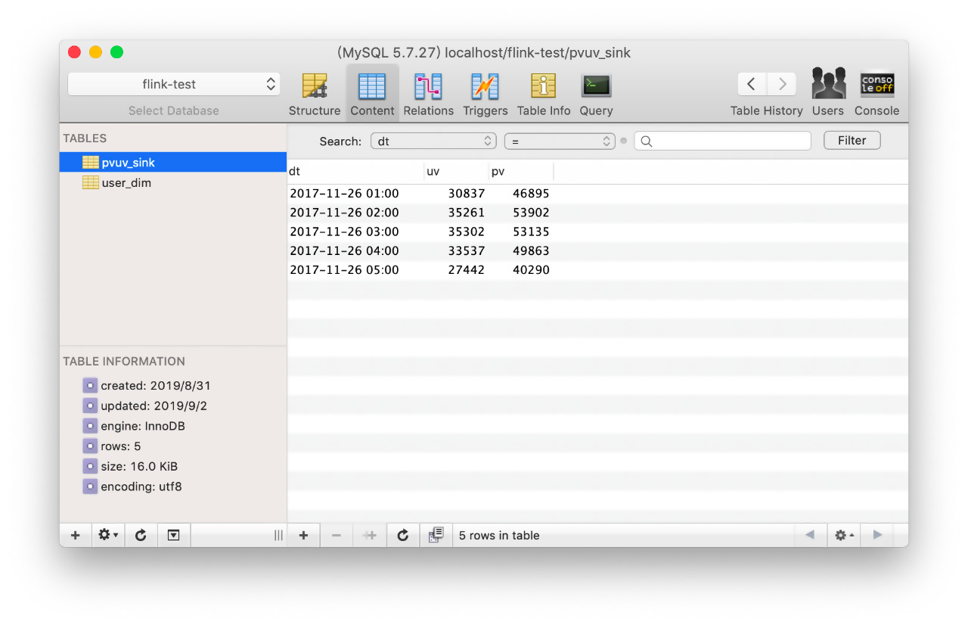Viewport: 968px width, 625px height.
Task: Show the Console window
Action: (876, 94)
